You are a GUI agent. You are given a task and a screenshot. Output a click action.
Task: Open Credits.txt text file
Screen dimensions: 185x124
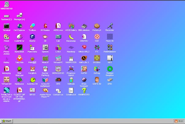pos(71,90)
